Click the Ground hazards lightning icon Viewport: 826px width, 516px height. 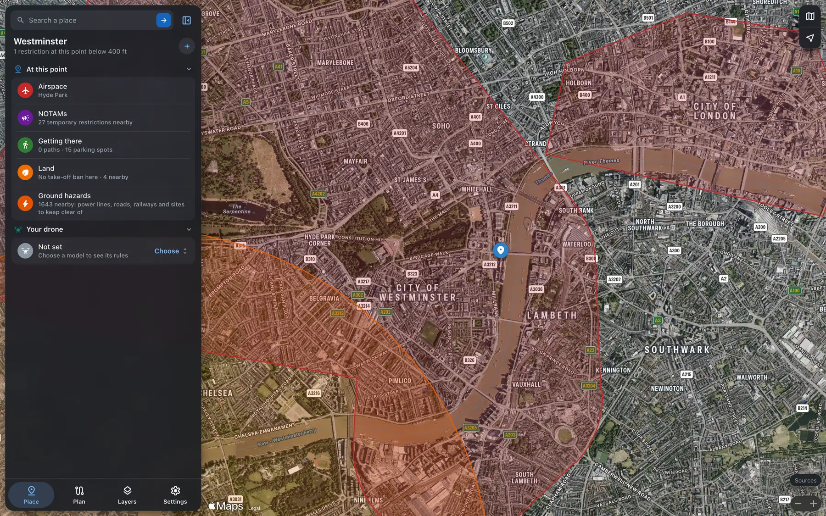[25, 203]
